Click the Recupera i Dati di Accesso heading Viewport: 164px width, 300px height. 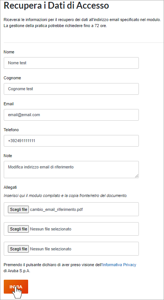[56, 6]
